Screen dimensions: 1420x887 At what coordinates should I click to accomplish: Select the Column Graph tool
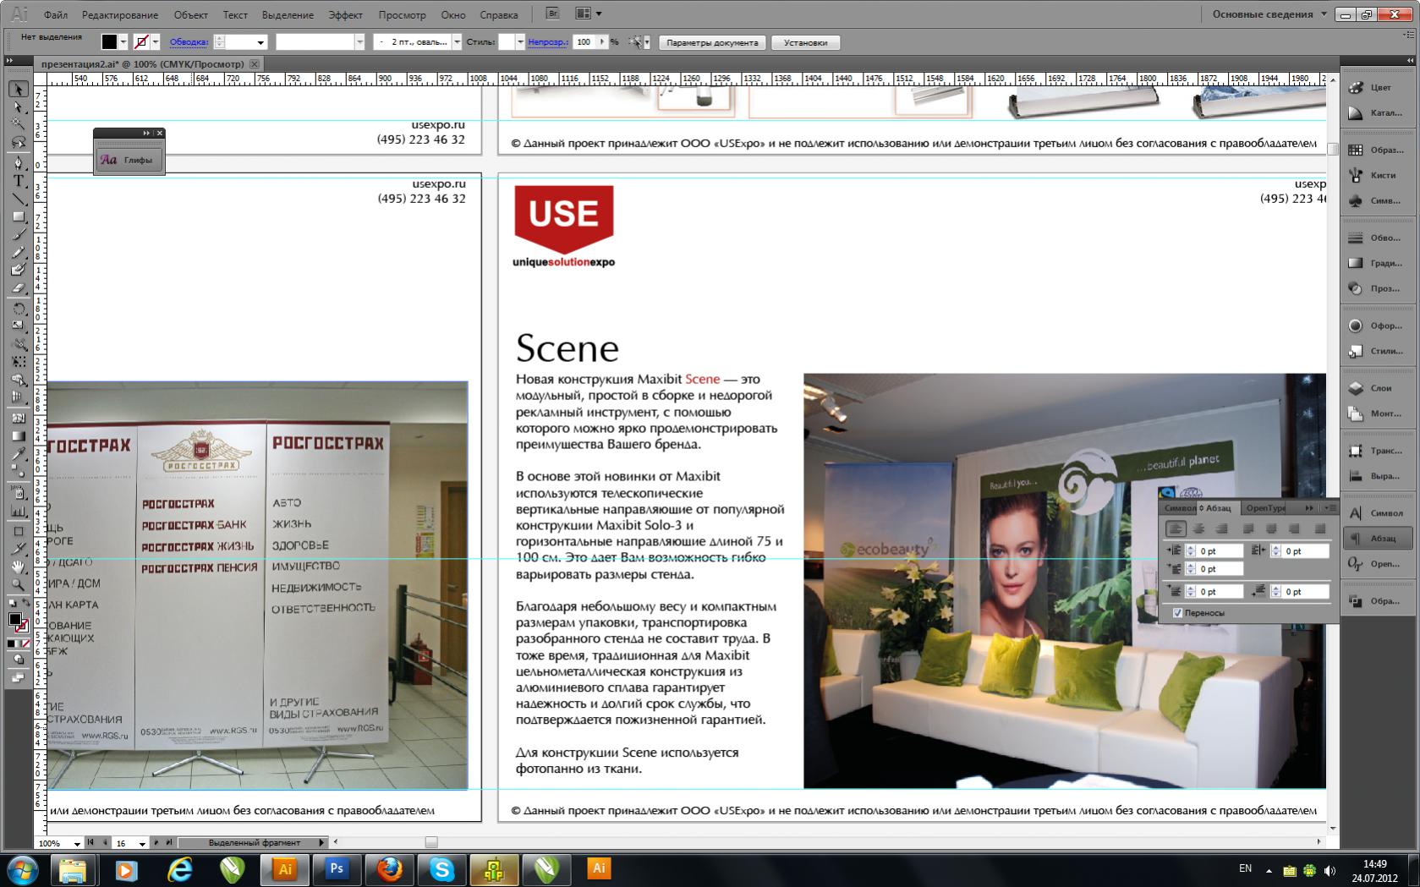[18, 511]
